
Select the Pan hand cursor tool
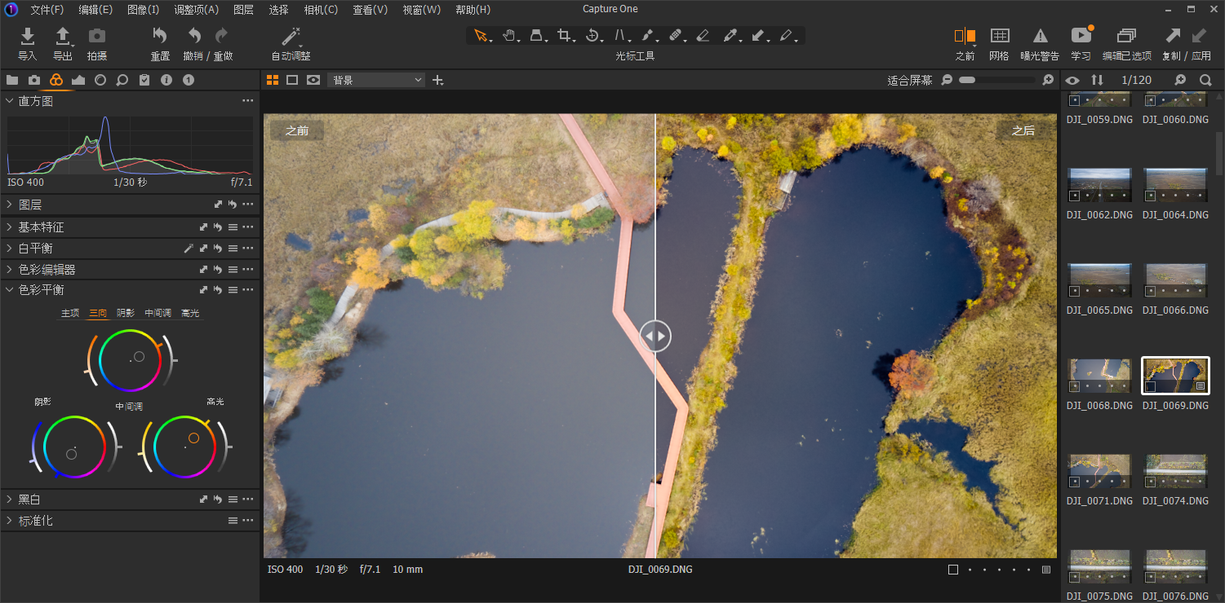[x=509, y=35]
